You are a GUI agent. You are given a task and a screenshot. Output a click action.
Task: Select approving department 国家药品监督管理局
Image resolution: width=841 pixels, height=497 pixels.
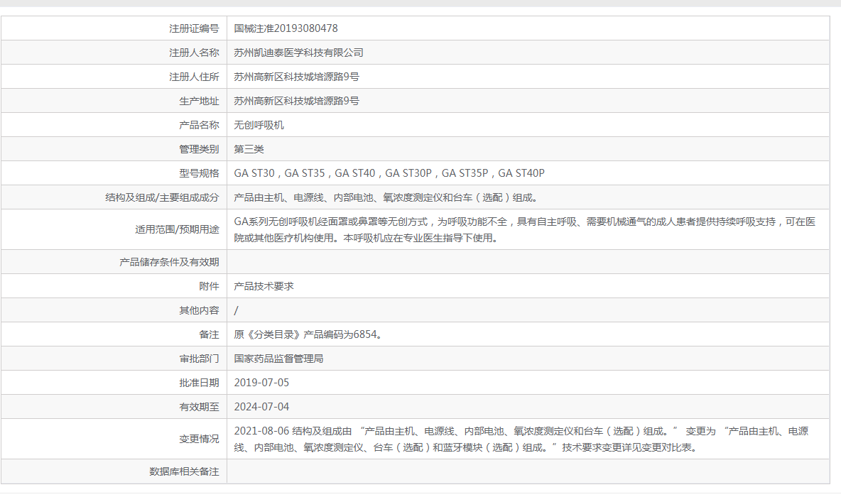tap(279, 359)
